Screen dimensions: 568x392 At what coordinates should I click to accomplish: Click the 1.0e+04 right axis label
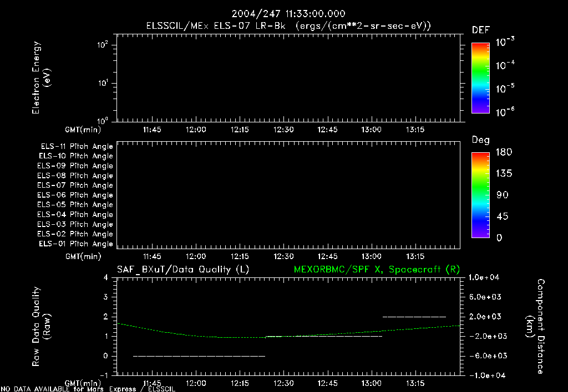pyautogui.click(x=484, y=278)
